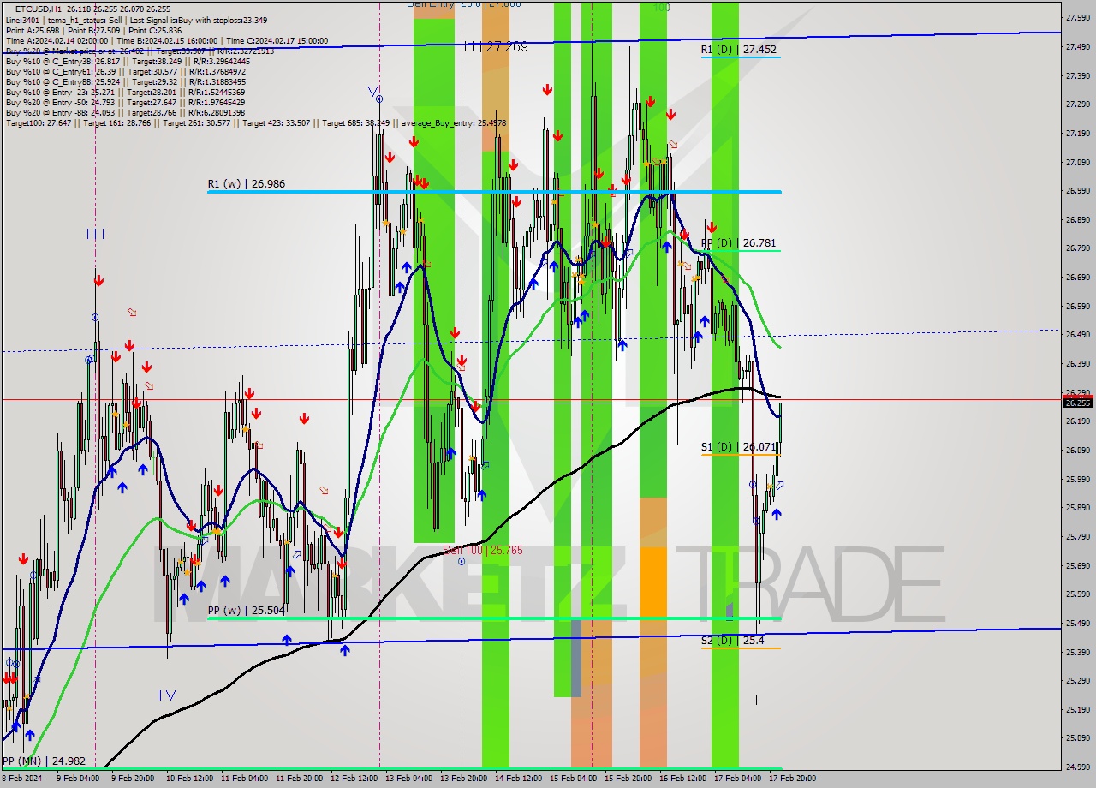
Task: Click the 'Line:3401' status text line
Action: (136, 20)
